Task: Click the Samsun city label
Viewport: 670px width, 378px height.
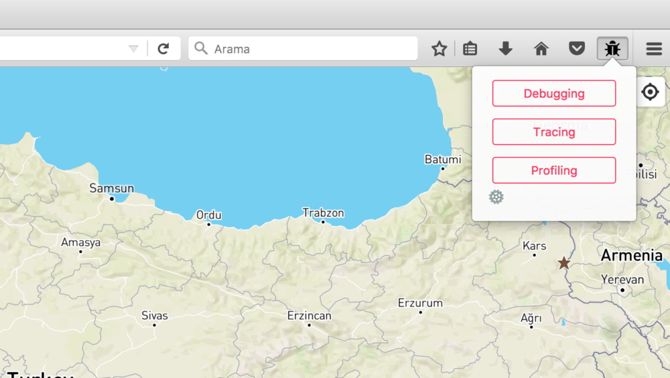Action: tap(111, 188)
